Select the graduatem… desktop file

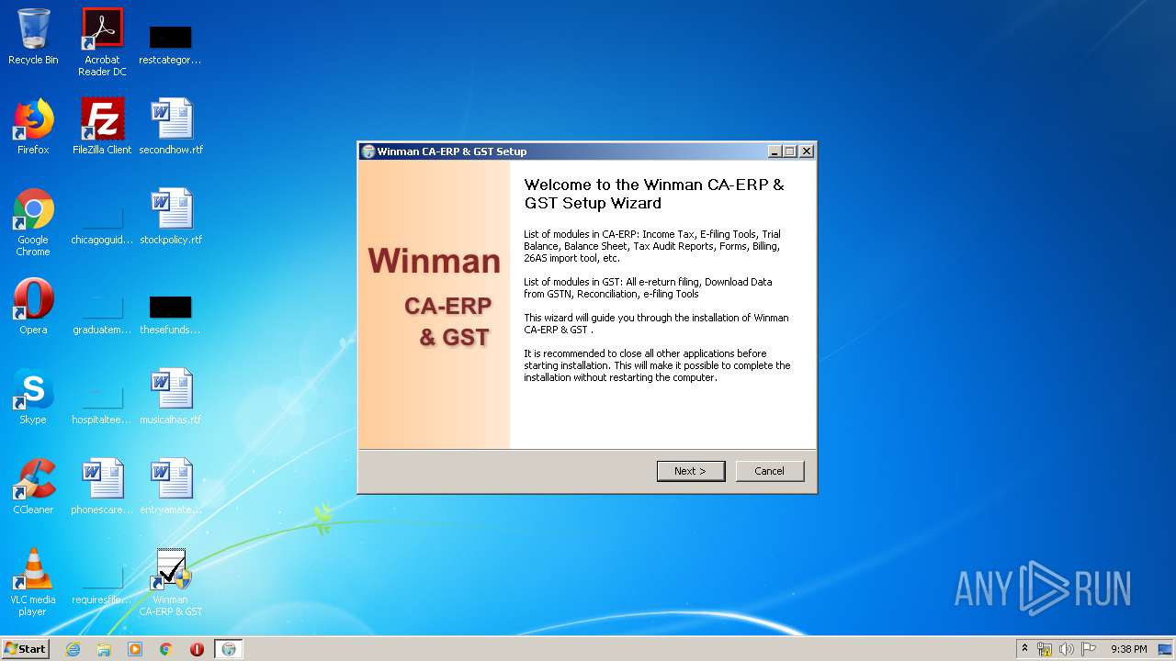click(102, 312)
